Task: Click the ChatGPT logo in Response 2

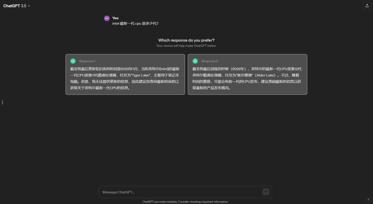Action: [x=195, y=61]
